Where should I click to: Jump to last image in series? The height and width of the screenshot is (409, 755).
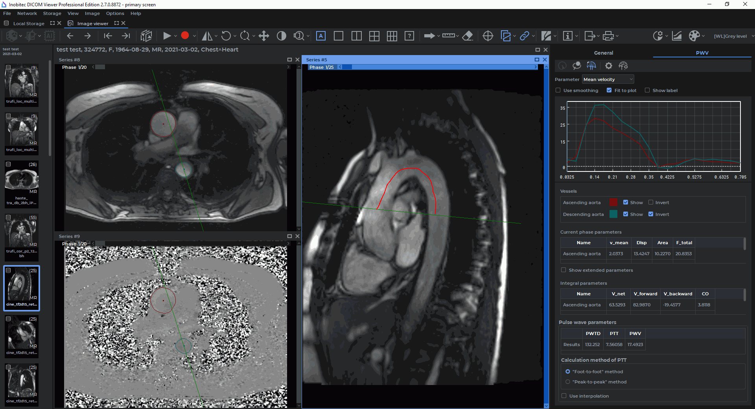pos(126,36)
